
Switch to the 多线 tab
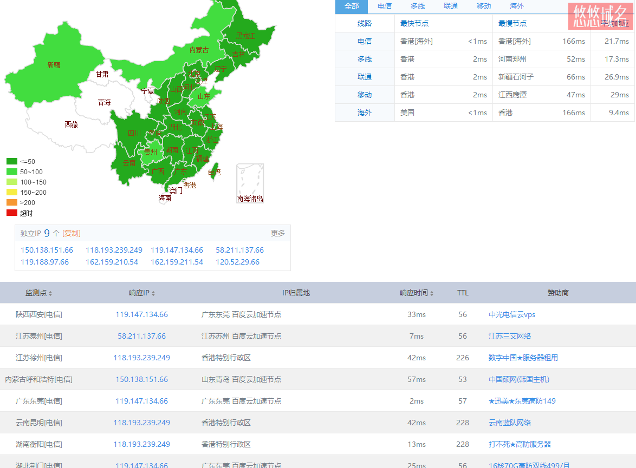coord(418,6)
